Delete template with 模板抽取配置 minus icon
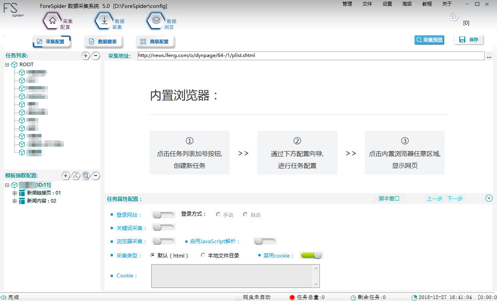 (96, 176)
